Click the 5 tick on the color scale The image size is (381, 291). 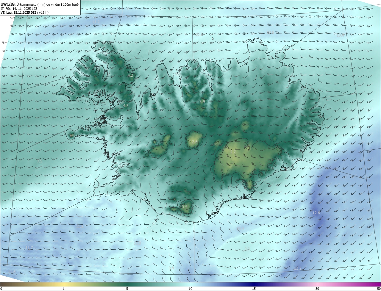(127, 289)
